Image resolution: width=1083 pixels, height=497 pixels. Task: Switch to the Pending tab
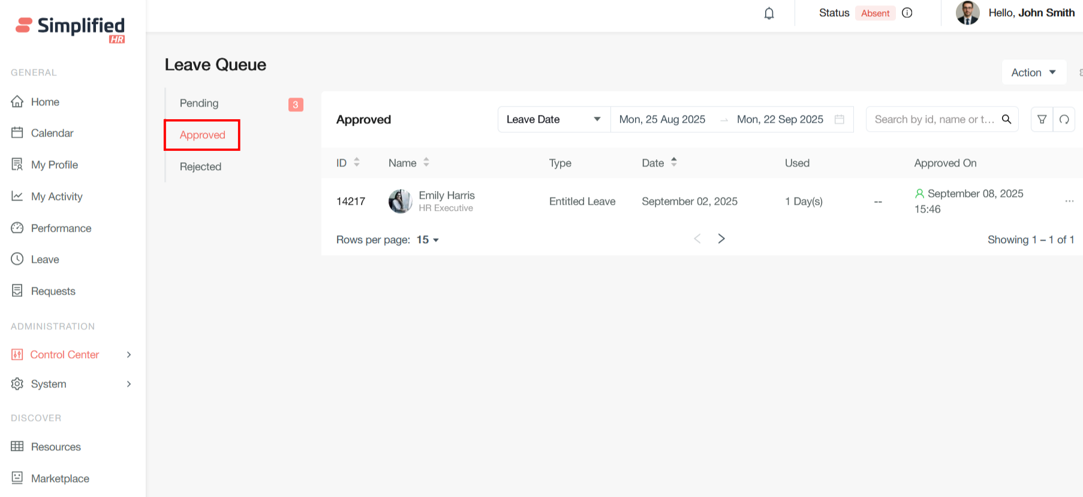[199, 103]
